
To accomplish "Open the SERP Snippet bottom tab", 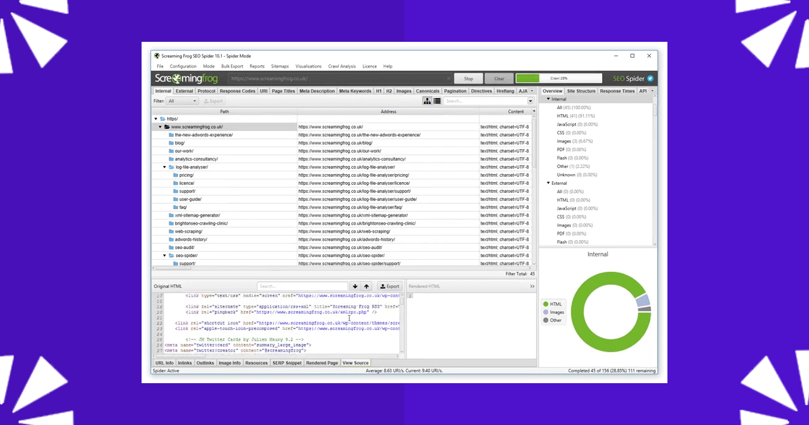I will 287,363.
